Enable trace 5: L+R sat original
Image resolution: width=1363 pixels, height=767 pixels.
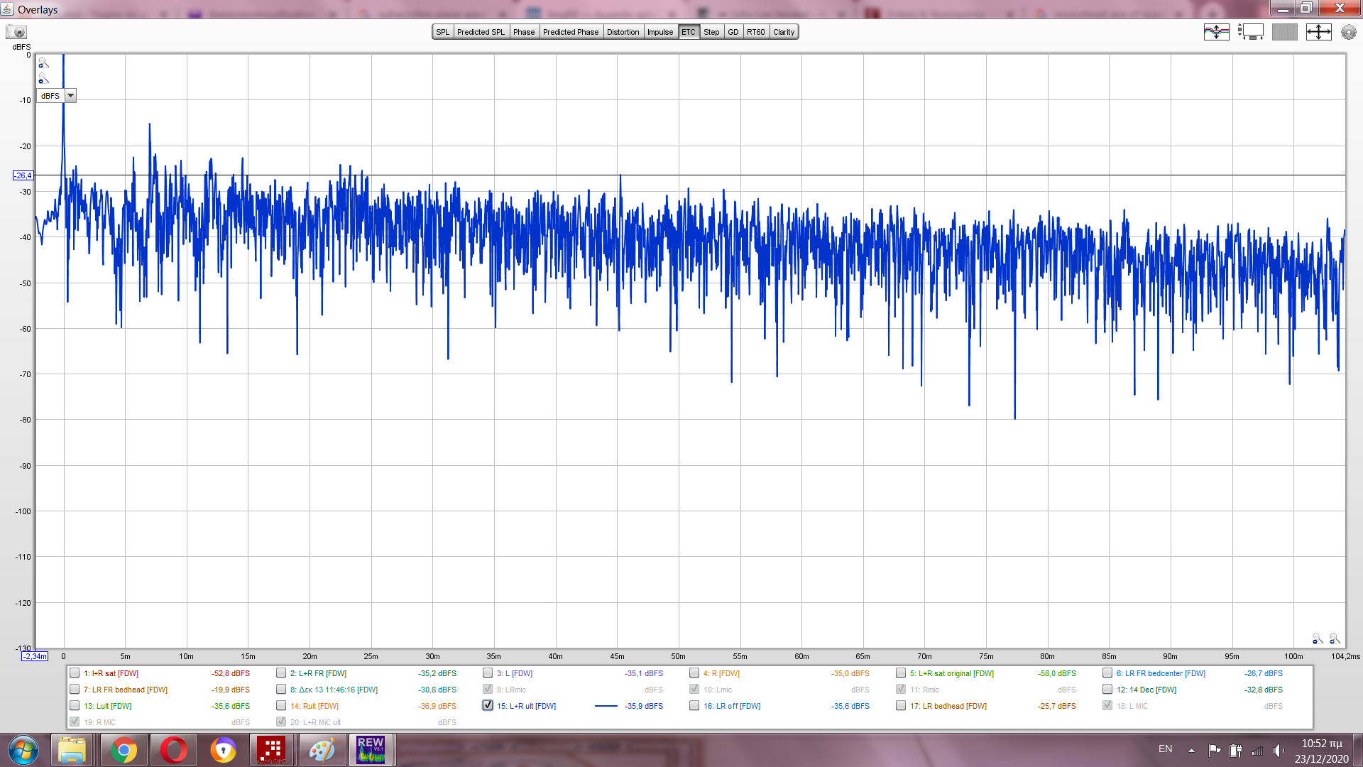(901, 673)
